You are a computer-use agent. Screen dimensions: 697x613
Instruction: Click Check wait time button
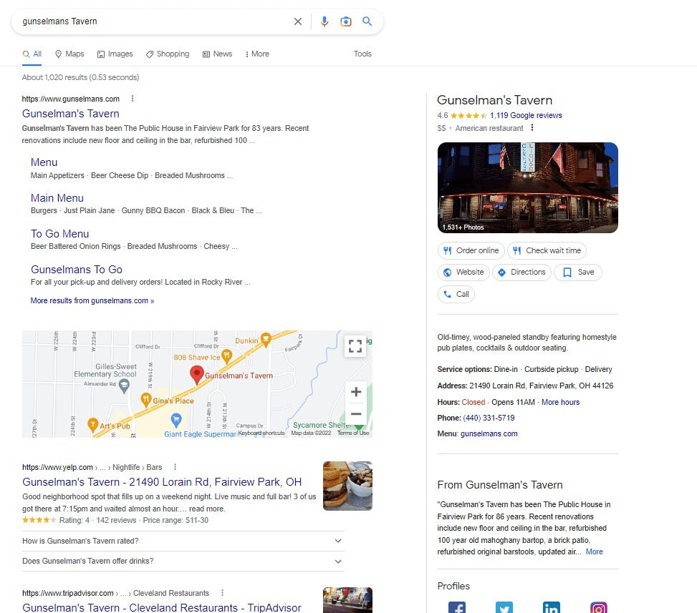coord(547,250)
